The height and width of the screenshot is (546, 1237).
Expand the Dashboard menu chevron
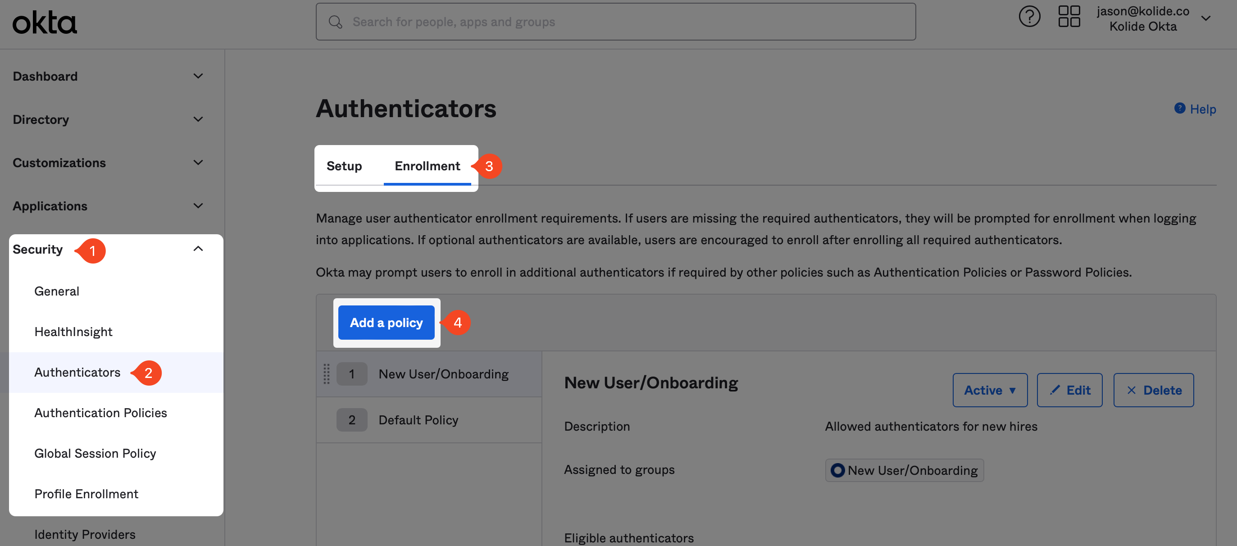pyautogui.click(x=198, y=76)
